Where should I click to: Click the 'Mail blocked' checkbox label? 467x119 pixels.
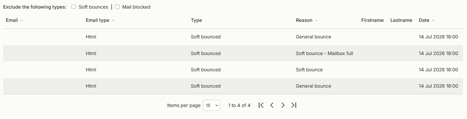[136, 7]
